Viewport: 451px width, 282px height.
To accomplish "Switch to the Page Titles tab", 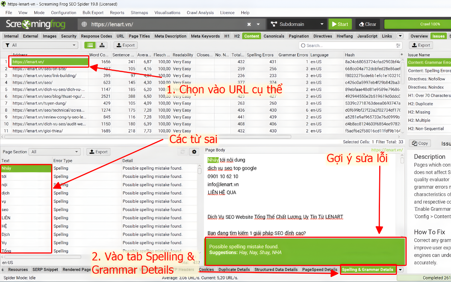I will pos(139,36).
